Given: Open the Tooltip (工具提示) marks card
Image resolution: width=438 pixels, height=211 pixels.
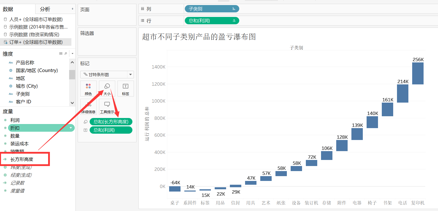Looking at the screenshot, I should pos(107,107).
